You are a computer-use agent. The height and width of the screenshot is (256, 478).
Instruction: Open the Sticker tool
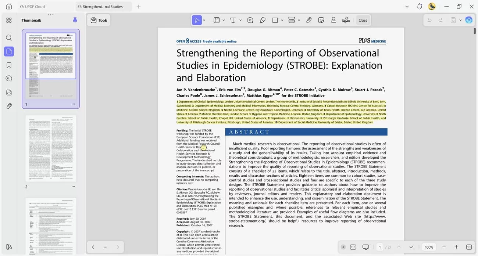[x=321, y=20]
